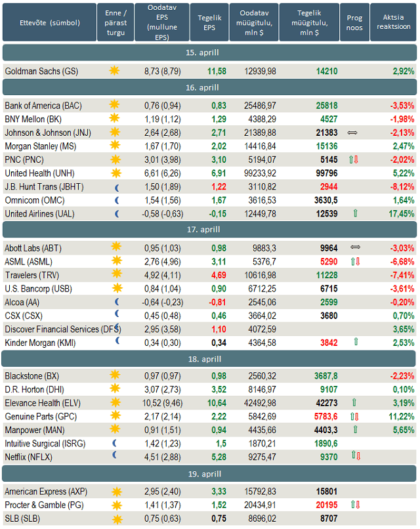This screenshot has height=529, width=420.
Task: Click the 'Prog noos' column header
Action: [x=354, y=22]
